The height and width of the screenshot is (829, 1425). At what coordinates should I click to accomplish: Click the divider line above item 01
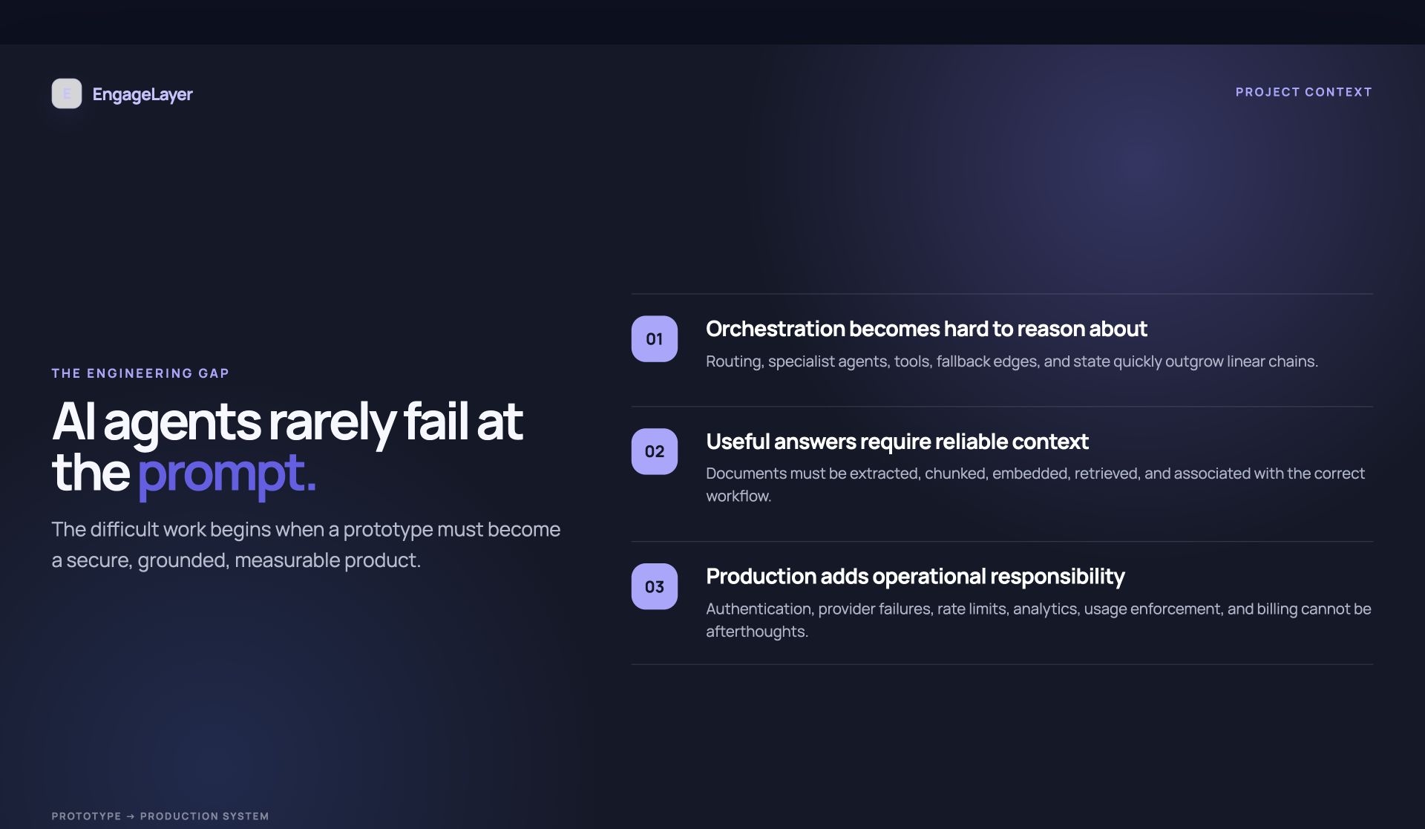click(x=1002, y=294)
